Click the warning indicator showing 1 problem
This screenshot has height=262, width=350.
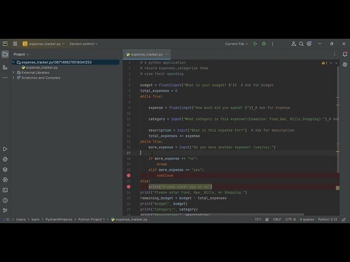click(x=324, y=63)
